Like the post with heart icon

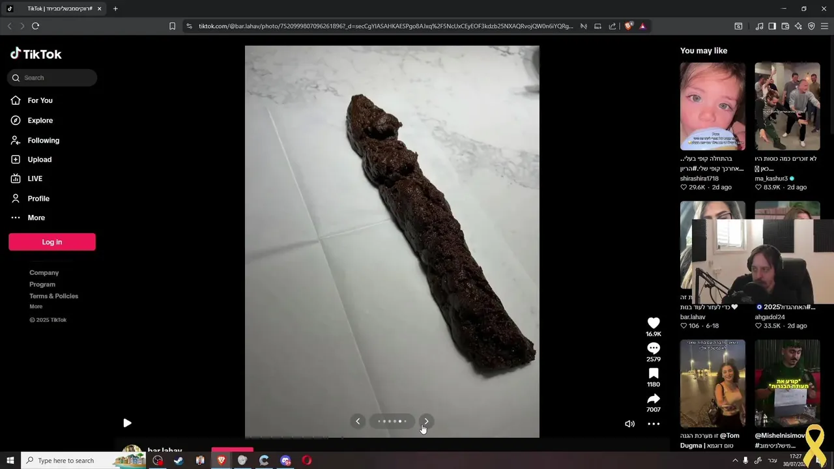(654, 323)
